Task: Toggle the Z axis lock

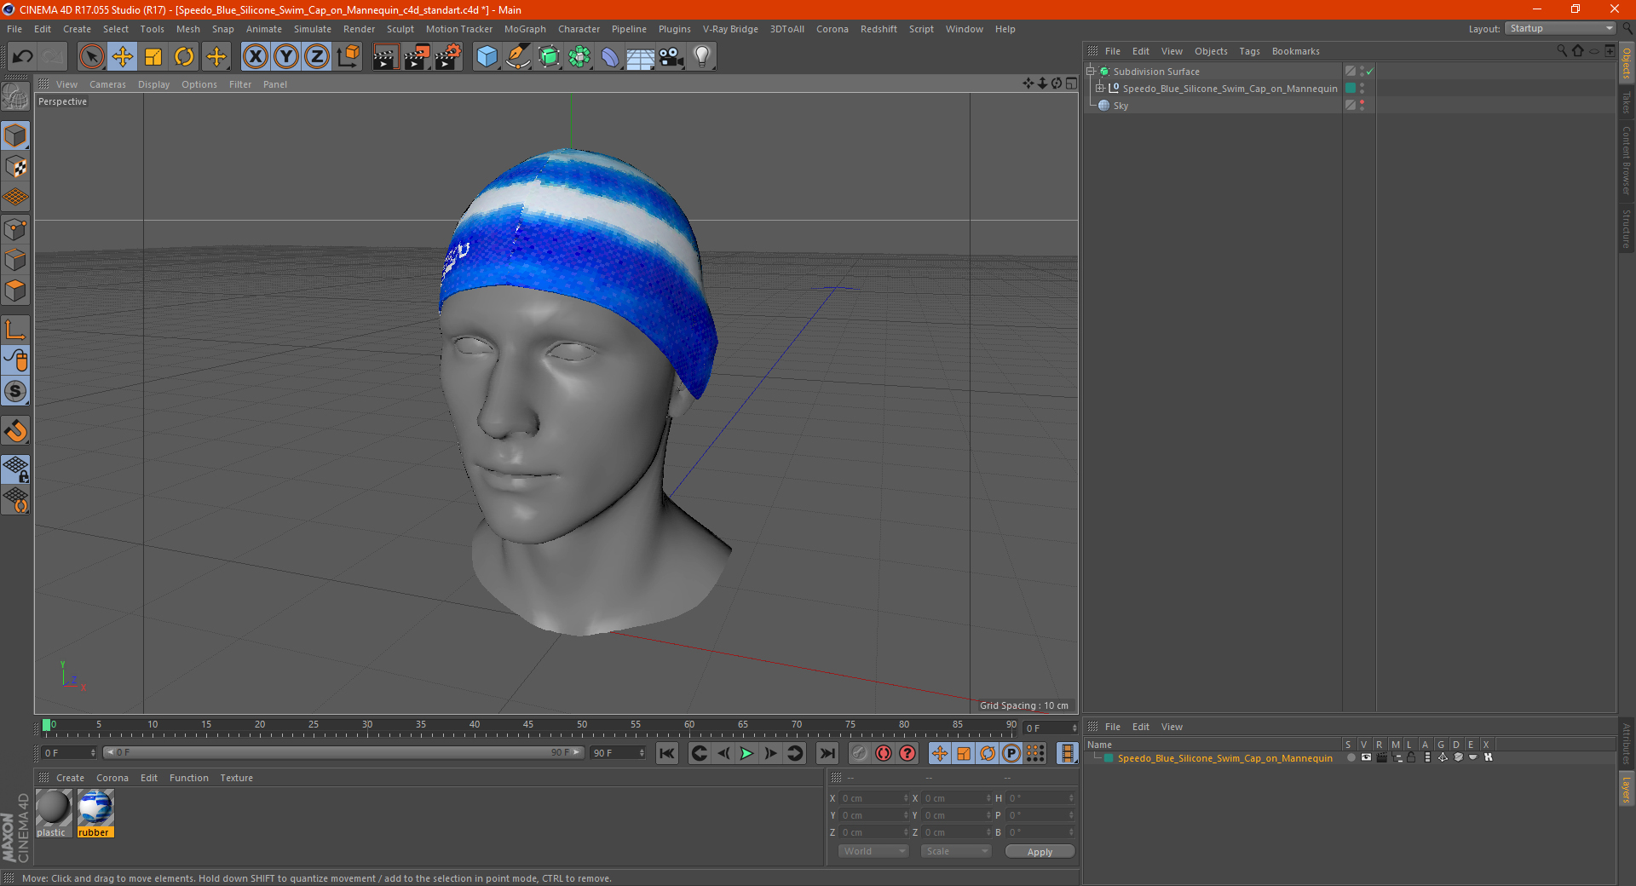Action: (317, 57)
